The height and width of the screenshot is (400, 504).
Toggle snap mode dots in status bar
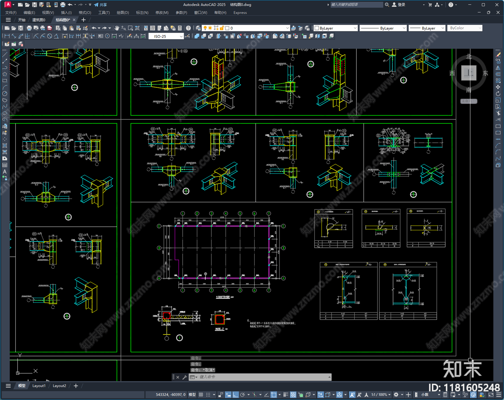(208, 395)
